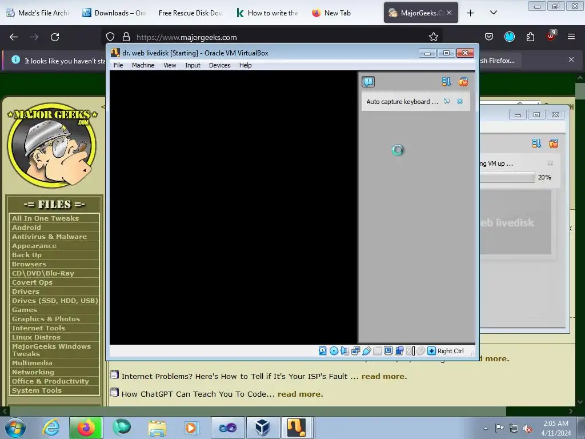Open the View menu in VirtualBox
The height and width of the screenshot is (439, 585).
point(170,65)
